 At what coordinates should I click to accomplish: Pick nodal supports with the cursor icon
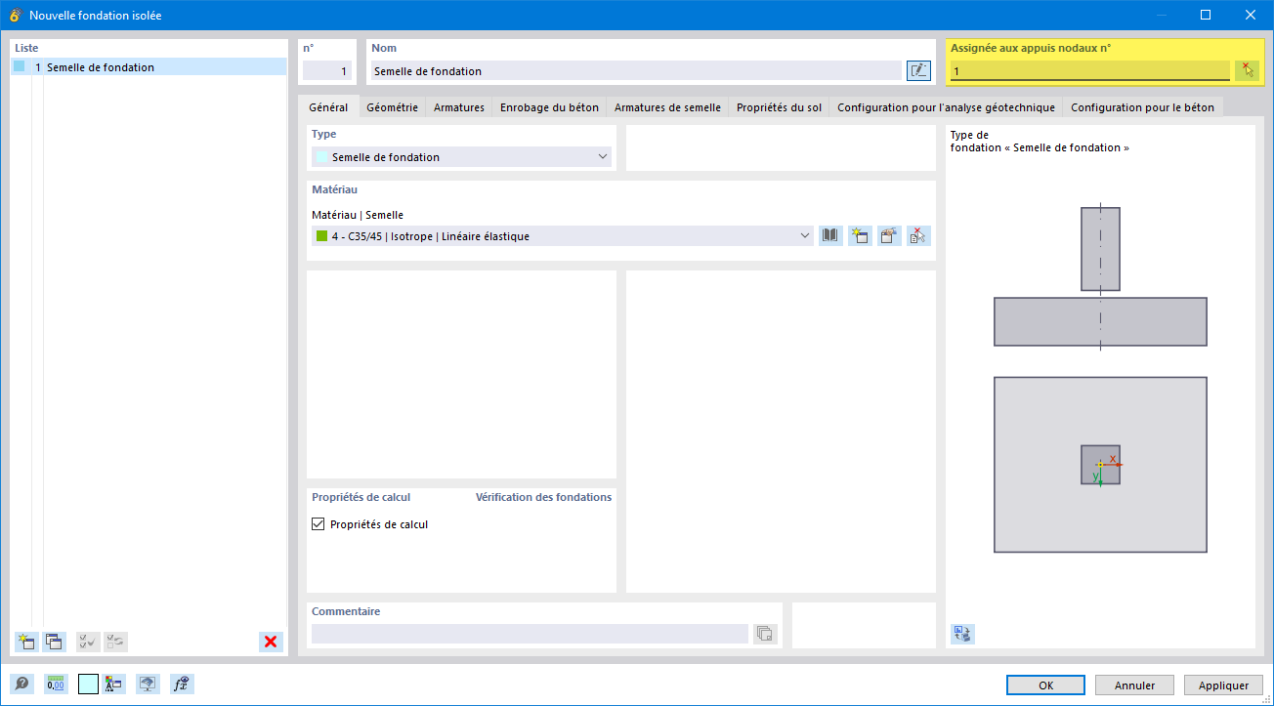1247,70
